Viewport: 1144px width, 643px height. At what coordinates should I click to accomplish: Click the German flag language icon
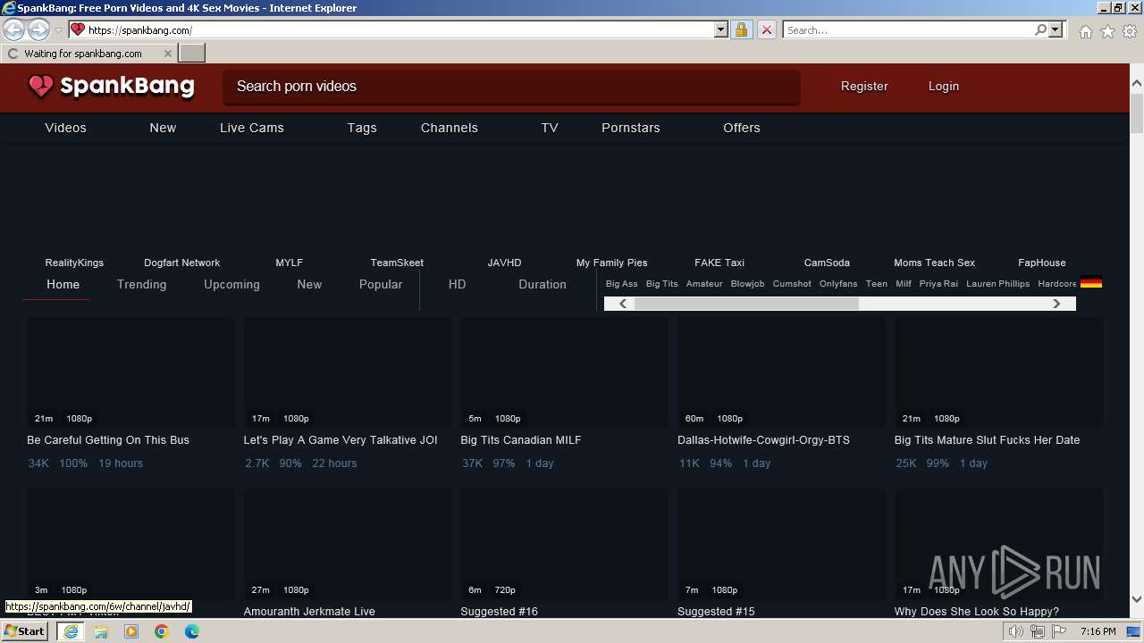1090,283
